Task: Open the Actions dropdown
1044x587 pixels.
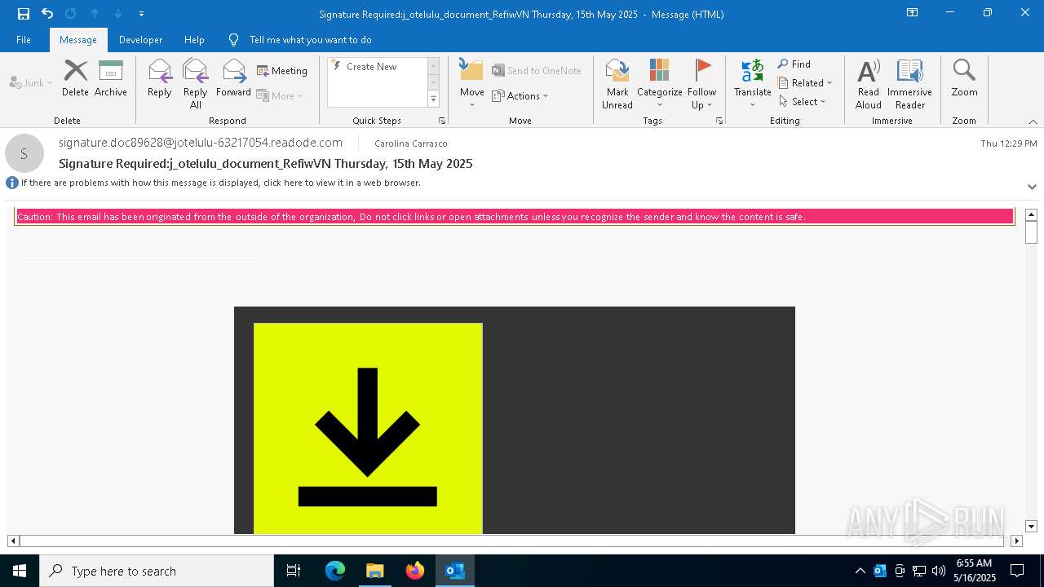Action: click(520, 95)
